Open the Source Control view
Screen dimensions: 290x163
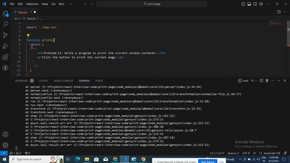coord(5,35)
